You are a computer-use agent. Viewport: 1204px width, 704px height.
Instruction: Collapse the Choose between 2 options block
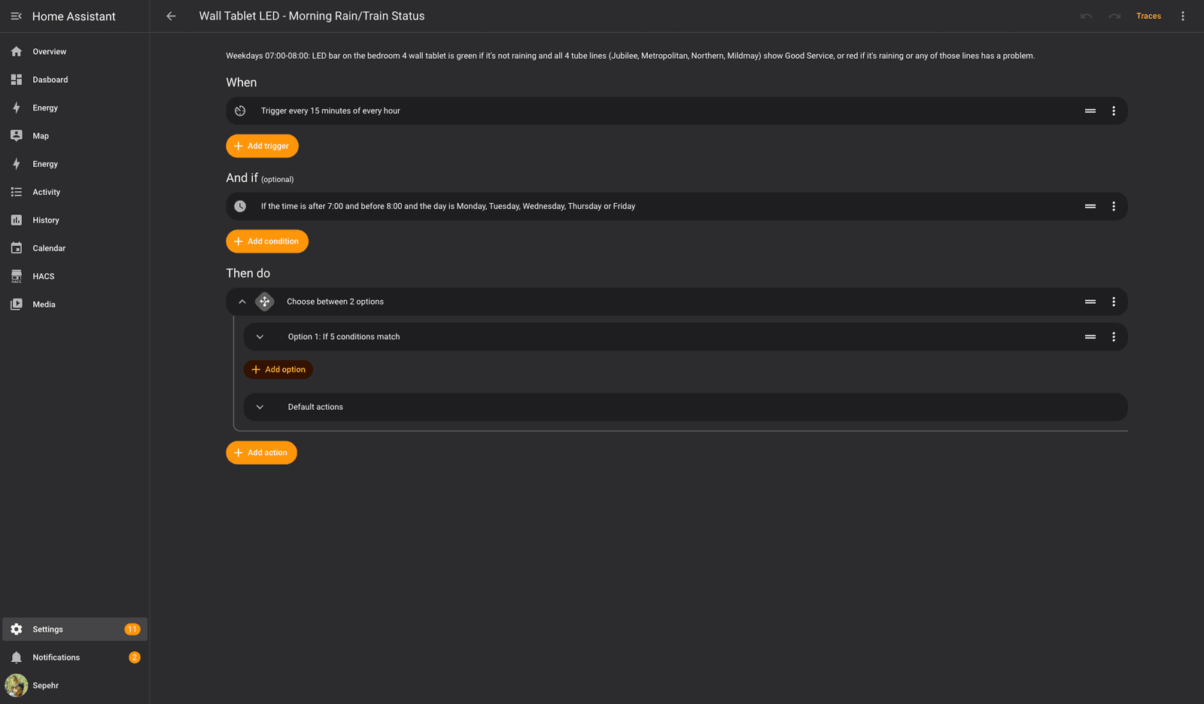[x=242, y=302]
